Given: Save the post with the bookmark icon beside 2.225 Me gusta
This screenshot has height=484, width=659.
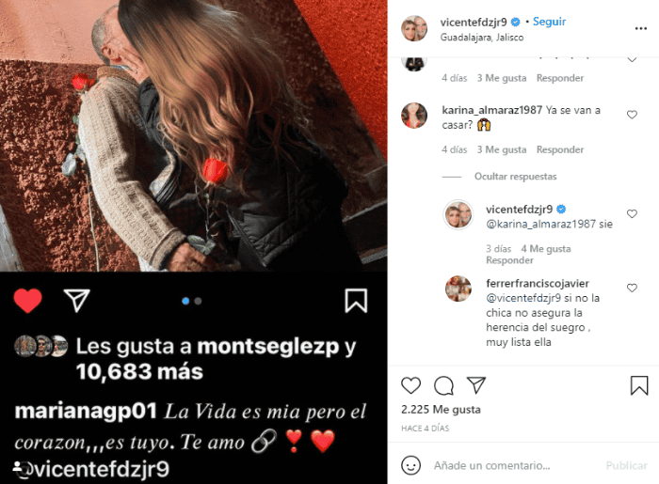Looking at the screenshot, I should (639, 385).
